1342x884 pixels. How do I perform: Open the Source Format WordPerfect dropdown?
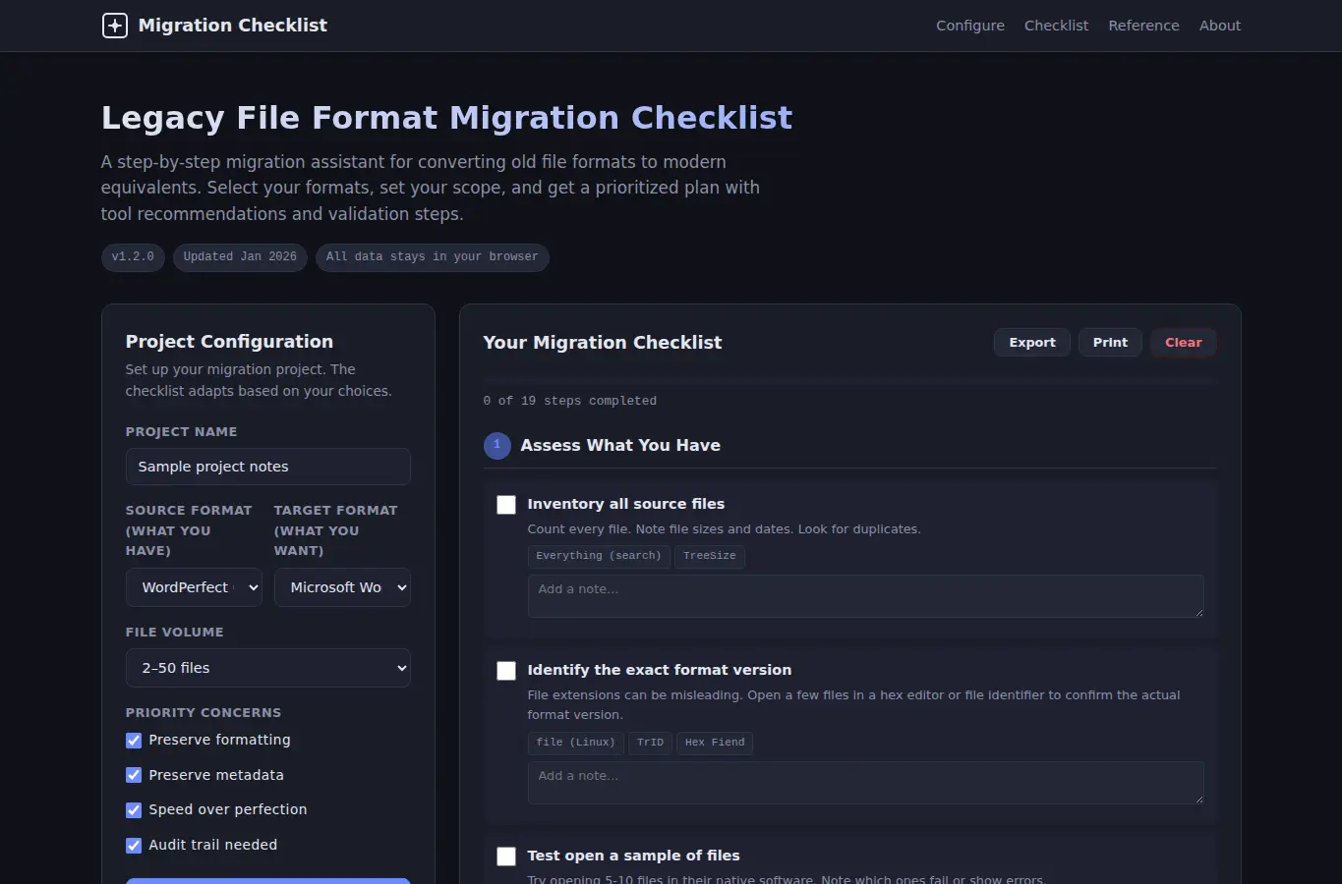pos(194,587)
